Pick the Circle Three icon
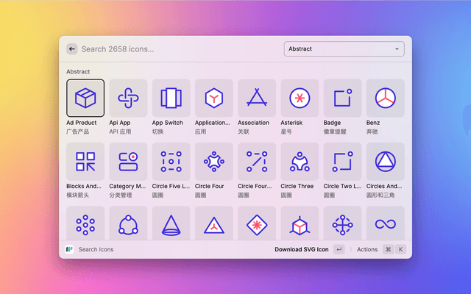Viewport: 471px width, 294px height. pyautogui.click(x=300, y=161)
